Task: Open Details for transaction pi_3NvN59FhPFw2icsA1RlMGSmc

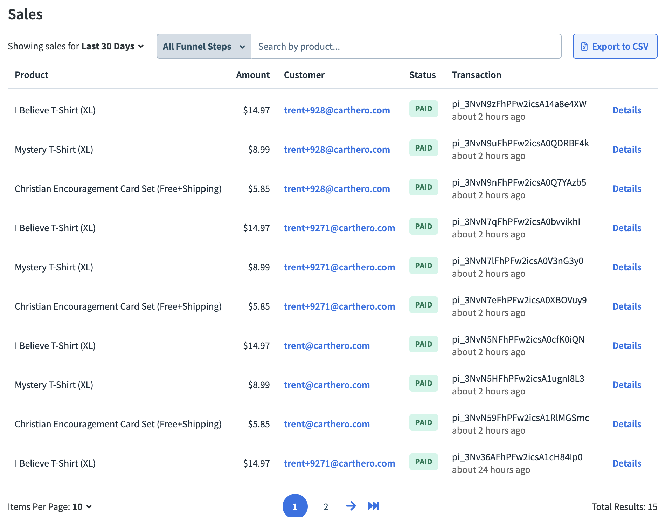Action: pos(627,424)
